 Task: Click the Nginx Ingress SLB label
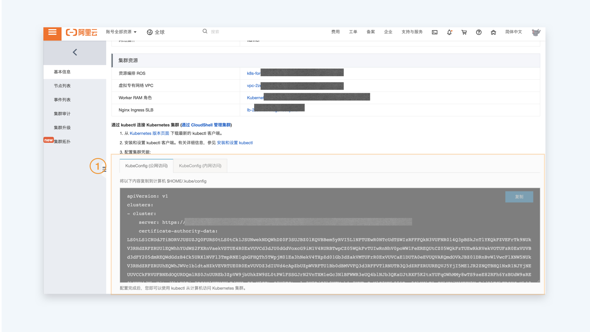pos(136,110)
